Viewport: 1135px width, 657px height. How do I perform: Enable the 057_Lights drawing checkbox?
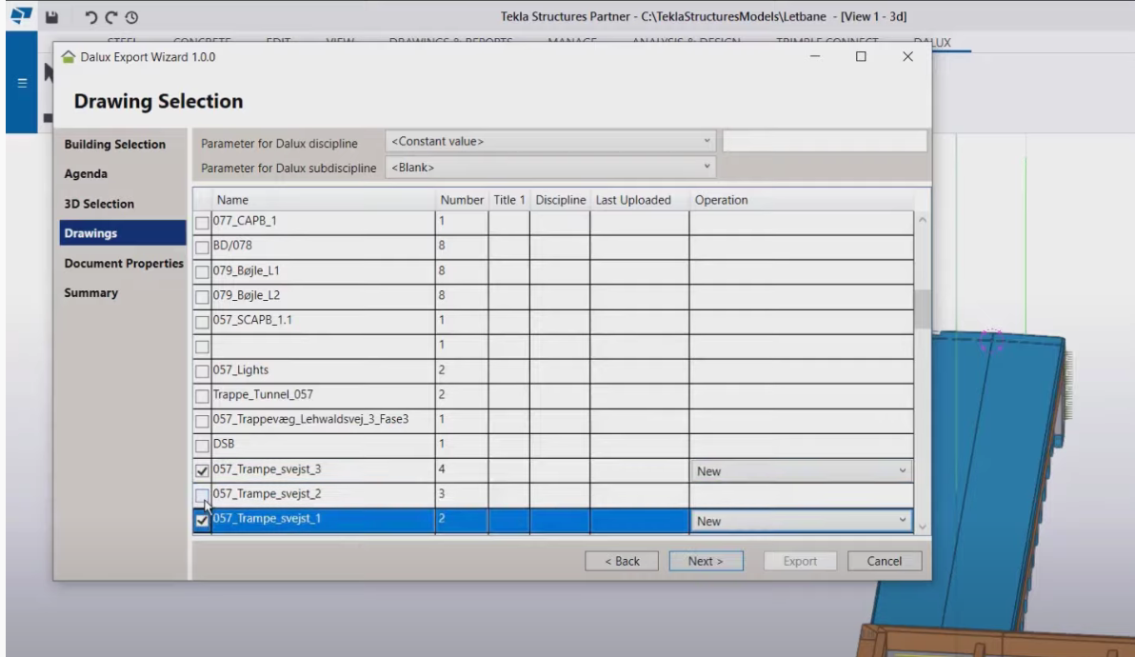pyautogui.click(x=202, y=371)
